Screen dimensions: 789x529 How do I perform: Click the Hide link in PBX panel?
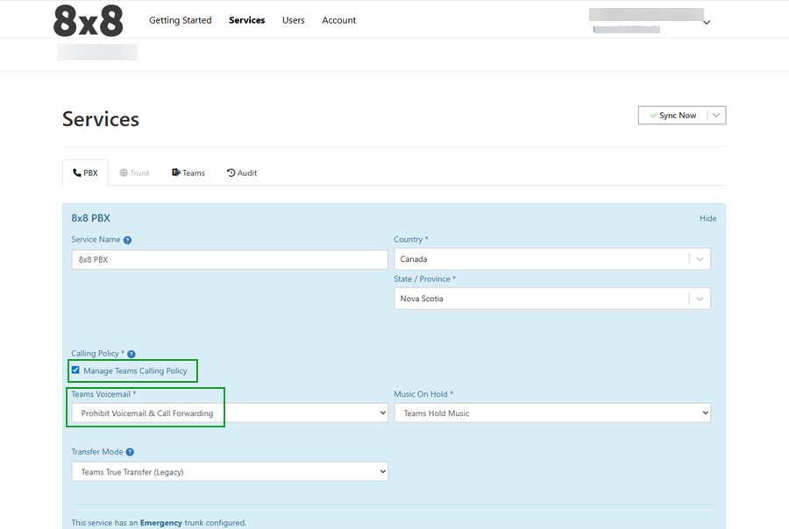[707, 219]
